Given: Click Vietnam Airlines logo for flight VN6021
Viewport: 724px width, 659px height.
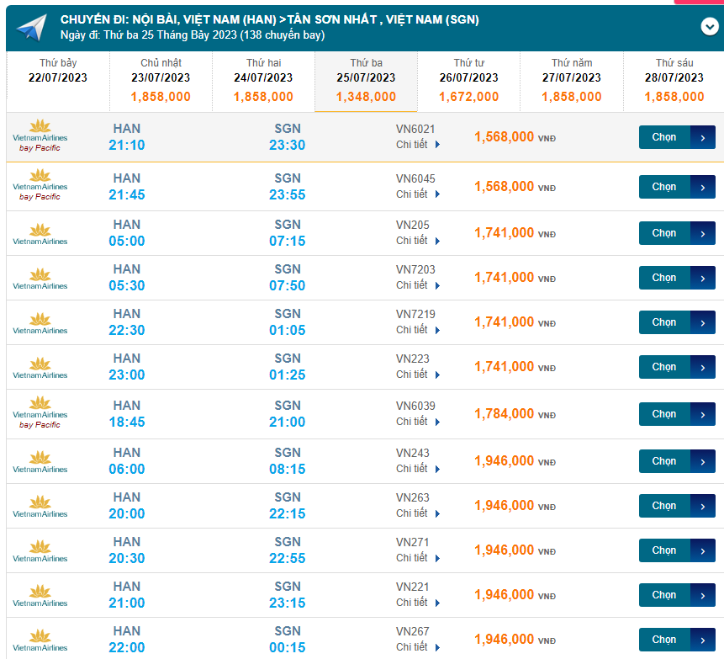Looking at the screenshot, I should [40, 136].
